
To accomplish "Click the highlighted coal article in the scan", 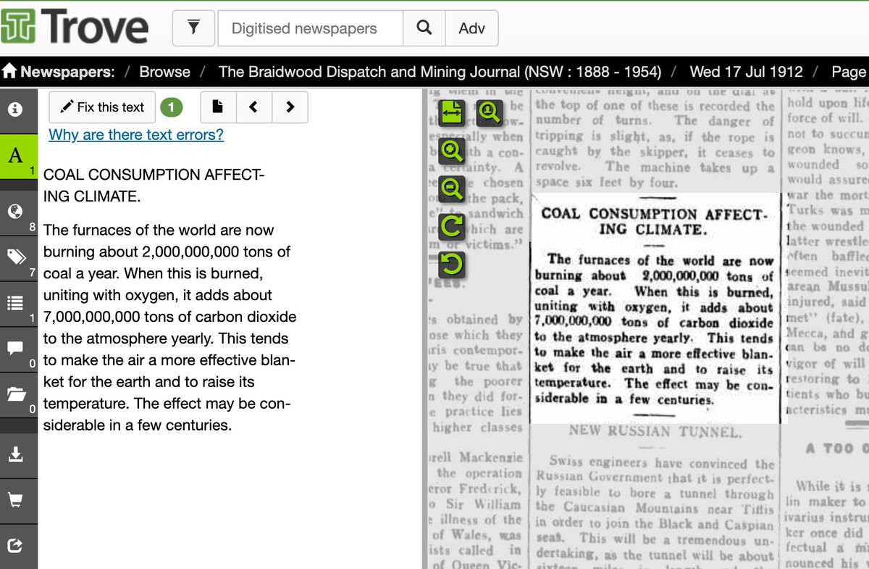I will [655, 307].
